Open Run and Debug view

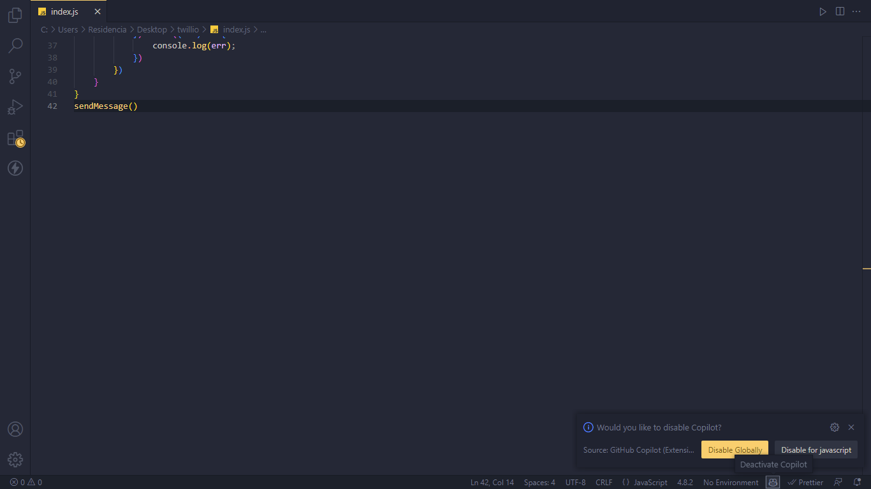(15, 107)
